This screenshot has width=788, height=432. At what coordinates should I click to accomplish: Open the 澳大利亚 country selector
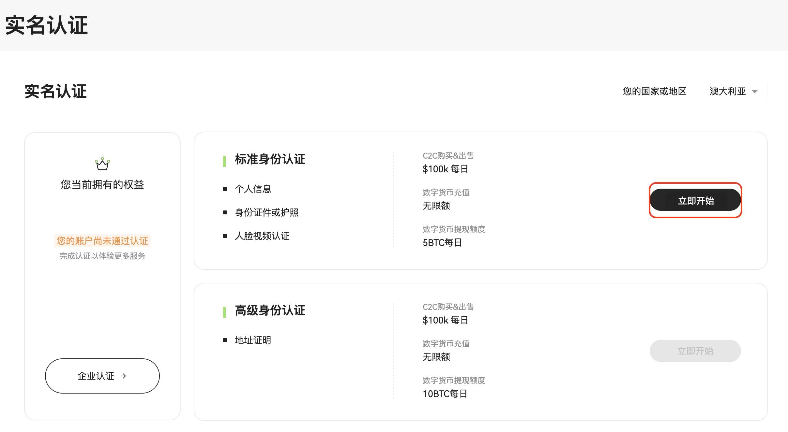coord(728,91)
